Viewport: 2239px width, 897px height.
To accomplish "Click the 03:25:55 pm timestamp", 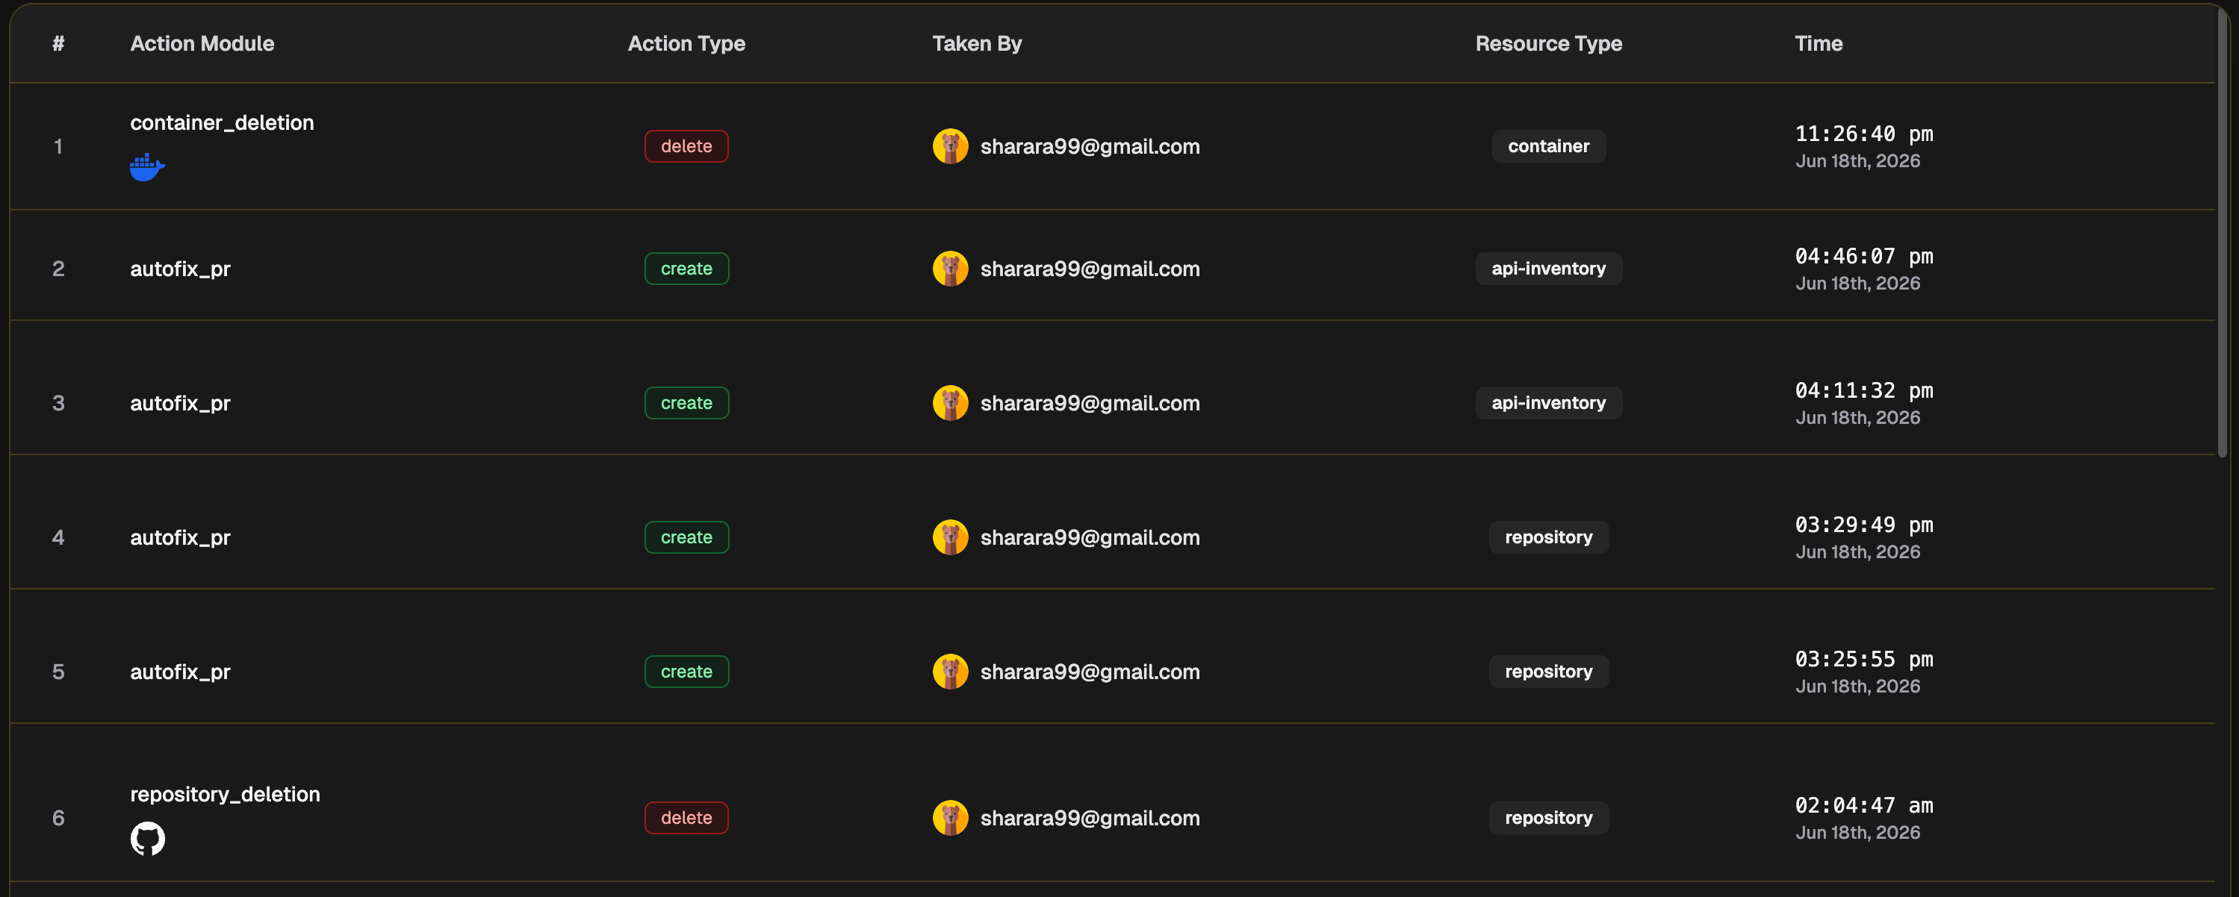I will click(x=1864, y=659).
